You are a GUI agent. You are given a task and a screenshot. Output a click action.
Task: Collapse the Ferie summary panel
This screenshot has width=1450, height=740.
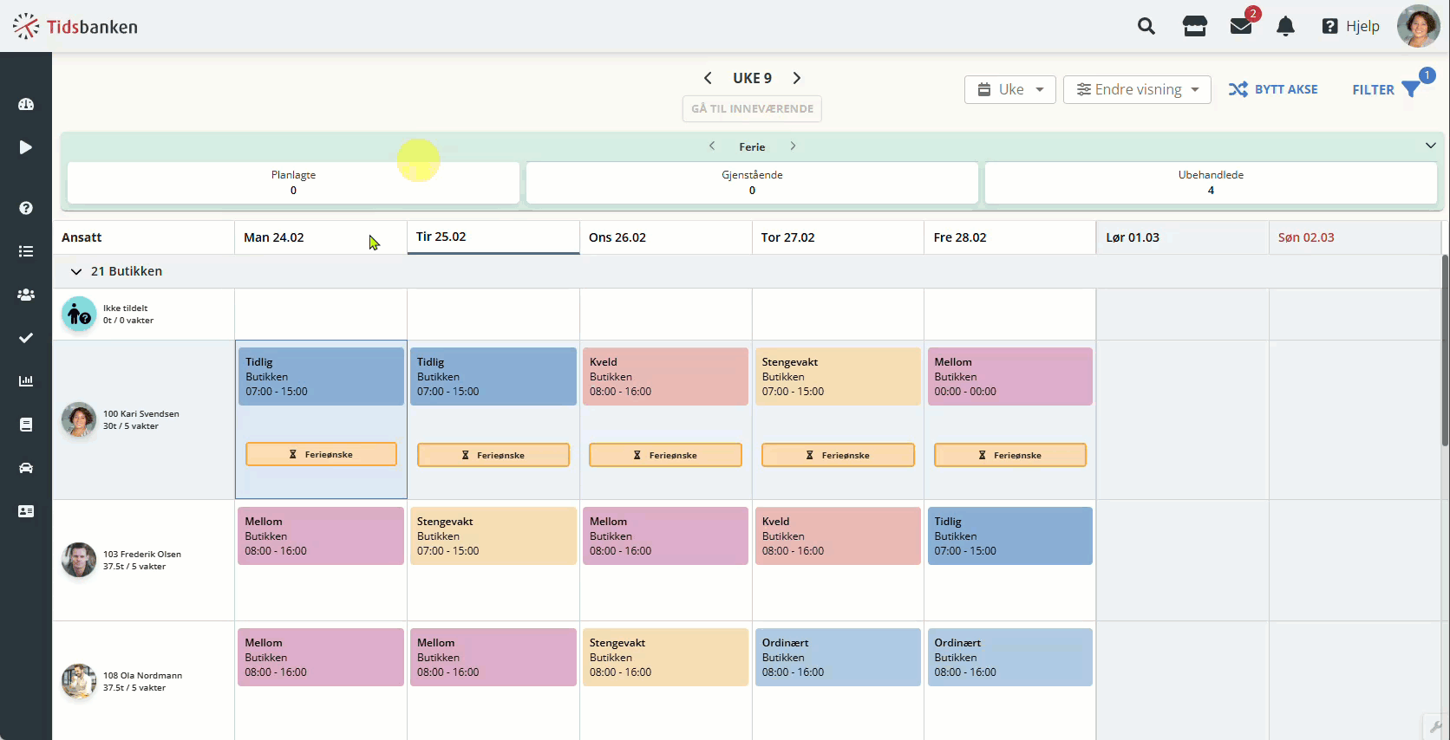click(x=1430, y=146)
